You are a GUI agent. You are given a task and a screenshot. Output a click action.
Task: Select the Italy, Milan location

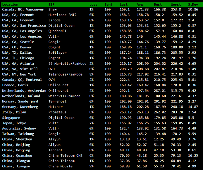click(x=14, y=112)
